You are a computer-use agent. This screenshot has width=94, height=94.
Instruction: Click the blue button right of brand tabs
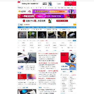(x=74, y=40)
